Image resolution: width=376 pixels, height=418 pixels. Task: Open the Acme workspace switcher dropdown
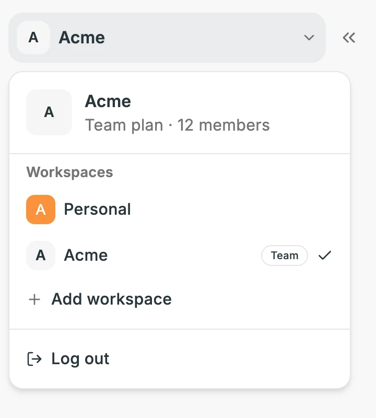[x=167, y=38]
